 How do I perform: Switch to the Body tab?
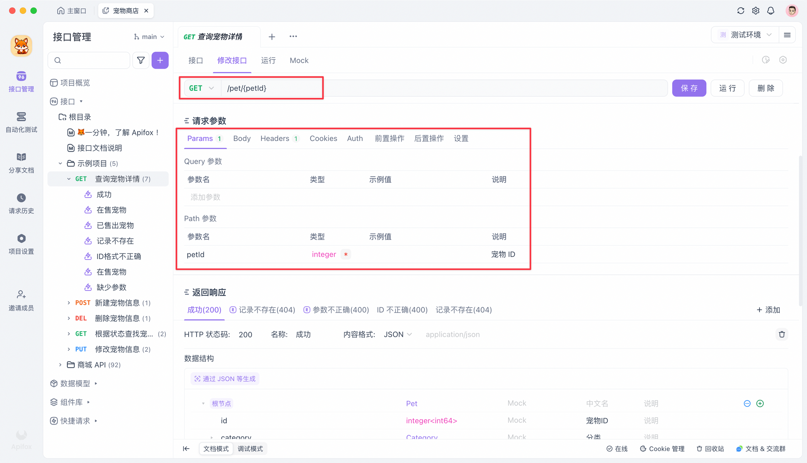click(x=241, y=138)
